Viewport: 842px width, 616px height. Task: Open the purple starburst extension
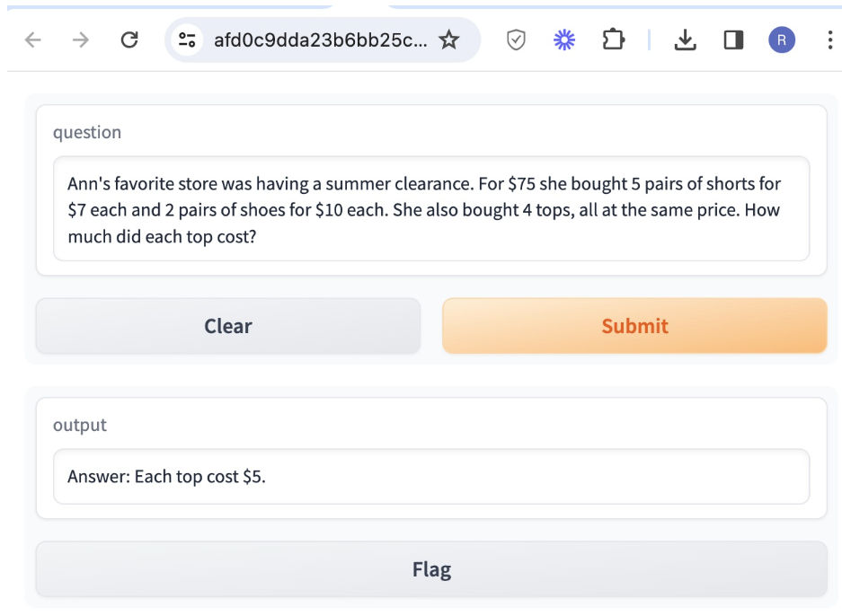(564, 40)
